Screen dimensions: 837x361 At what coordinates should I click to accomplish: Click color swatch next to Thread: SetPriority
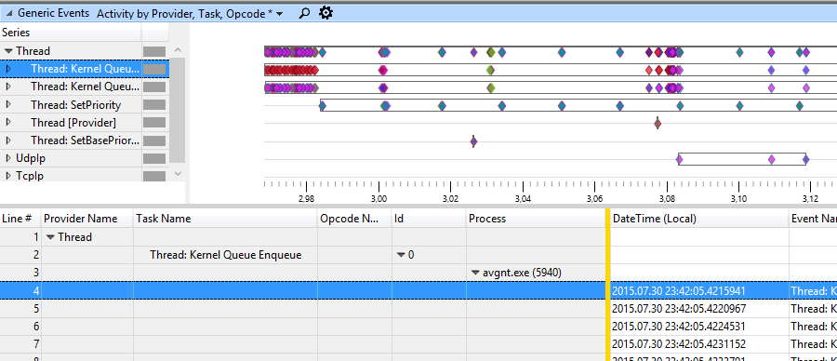[x=154, y=104]
